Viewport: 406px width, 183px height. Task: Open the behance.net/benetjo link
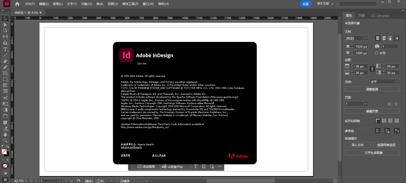pos(131,147)
